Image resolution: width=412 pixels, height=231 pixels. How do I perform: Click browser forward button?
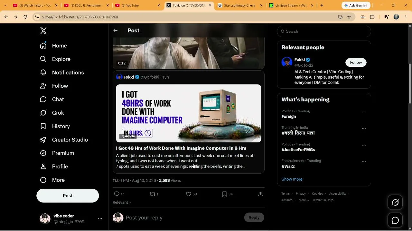click(x=16, y=17)
